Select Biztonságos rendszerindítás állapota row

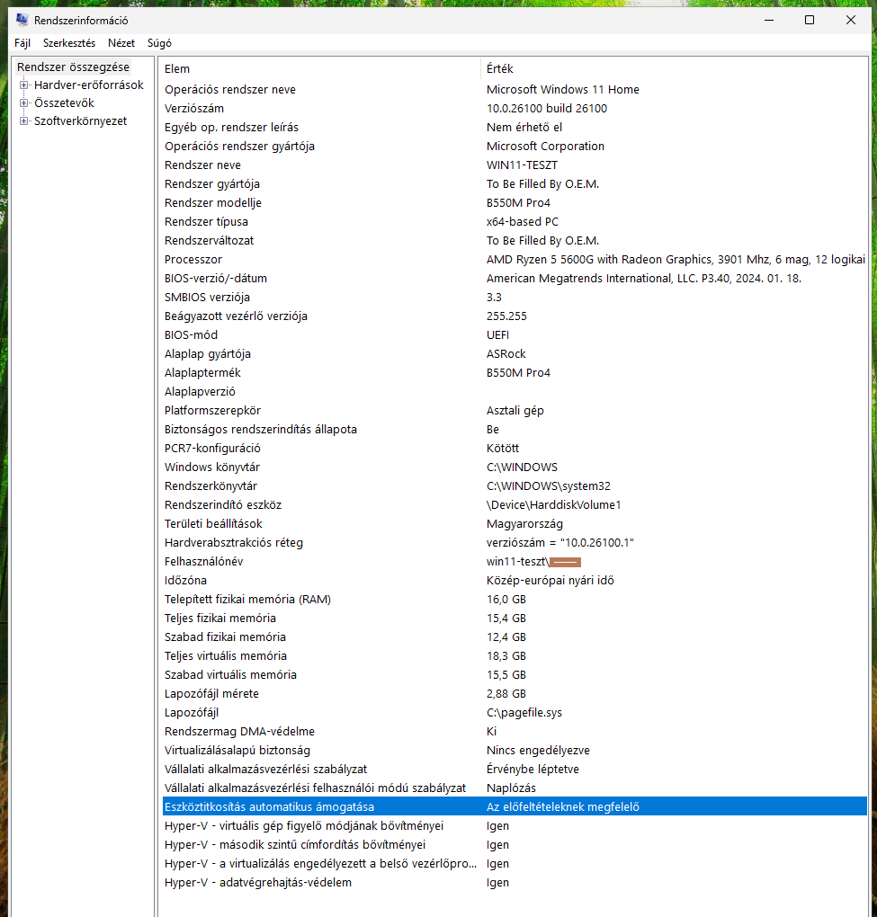pos(515,429)
